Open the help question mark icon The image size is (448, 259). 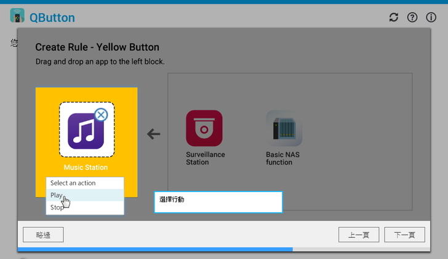tap(412, 17)
